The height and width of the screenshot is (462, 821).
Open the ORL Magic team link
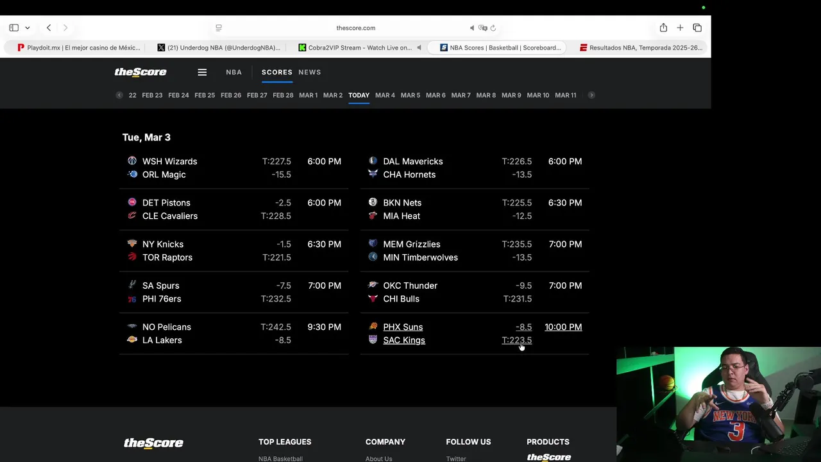[x=164, y=175]
